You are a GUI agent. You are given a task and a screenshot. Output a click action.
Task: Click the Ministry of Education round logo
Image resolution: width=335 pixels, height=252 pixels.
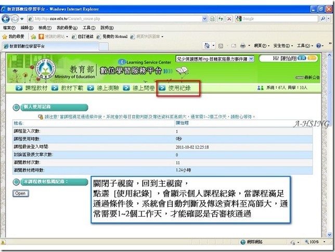(x=45, y=68)
